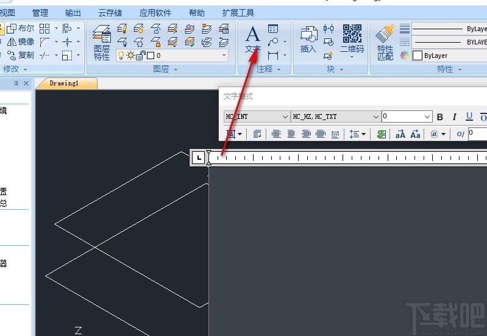
Task: Click the color wheel icon in properties
Action: [404, 55]
